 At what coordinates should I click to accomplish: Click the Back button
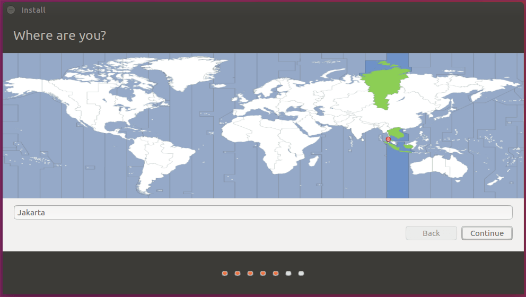(431, 233)
